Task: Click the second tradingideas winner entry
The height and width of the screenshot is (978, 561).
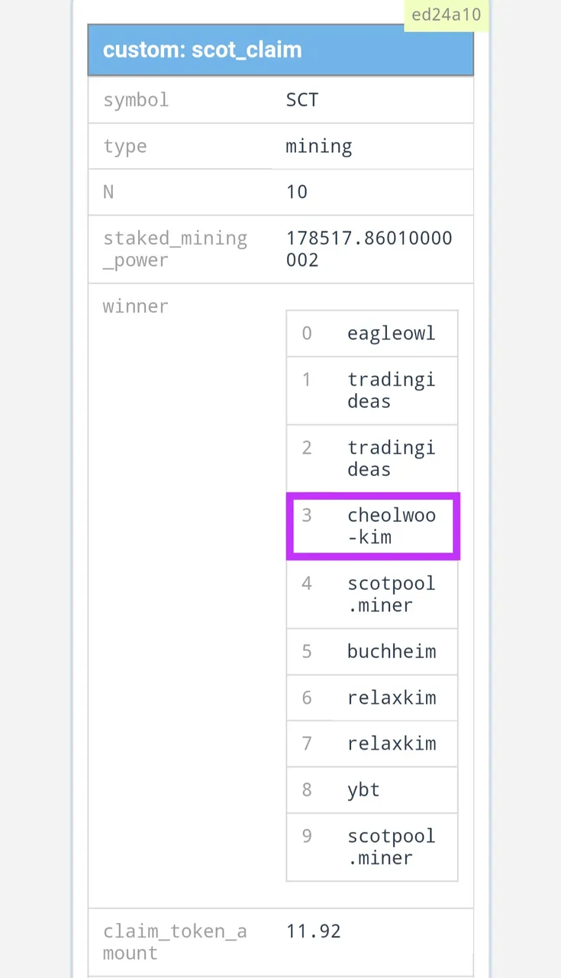Action: pyautogui.click(x=392, y=458)
